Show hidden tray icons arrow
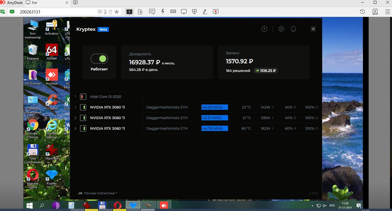This screenshot has height=211, width=392. point(313,206)
